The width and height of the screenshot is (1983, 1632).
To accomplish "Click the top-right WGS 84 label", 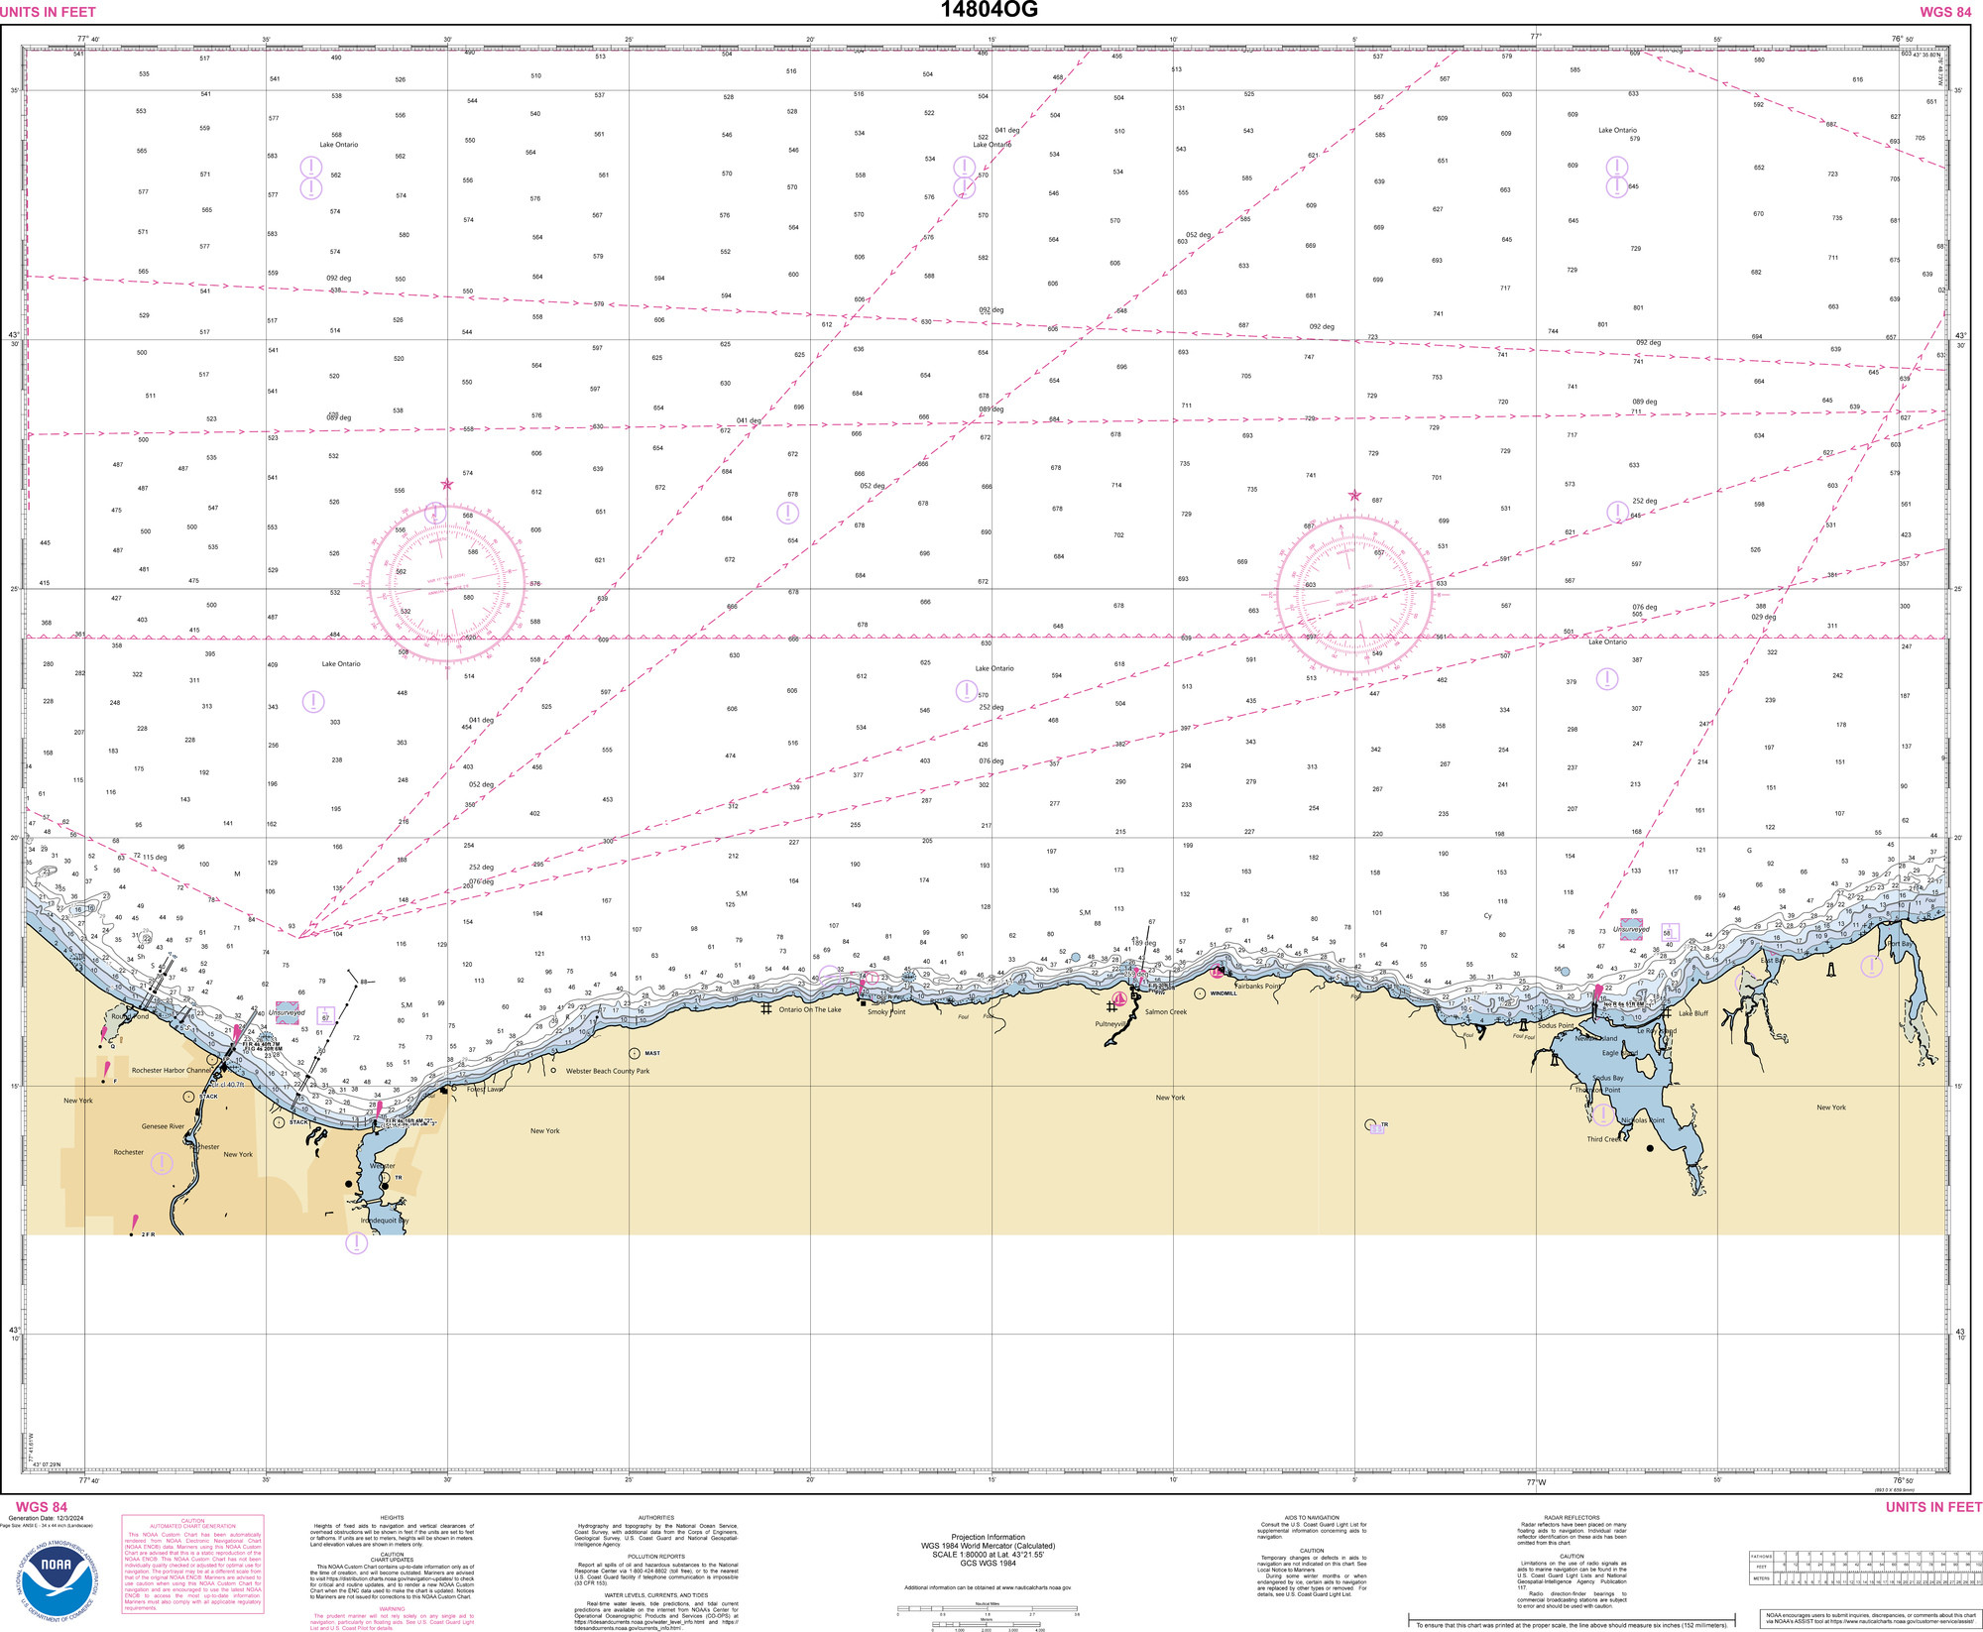I will 1945,12.
